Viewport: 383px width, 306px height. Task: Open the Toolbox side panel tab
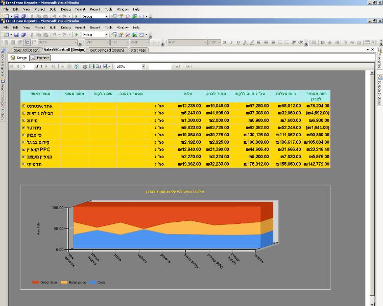pyautogui.click(x=3, y=111)
